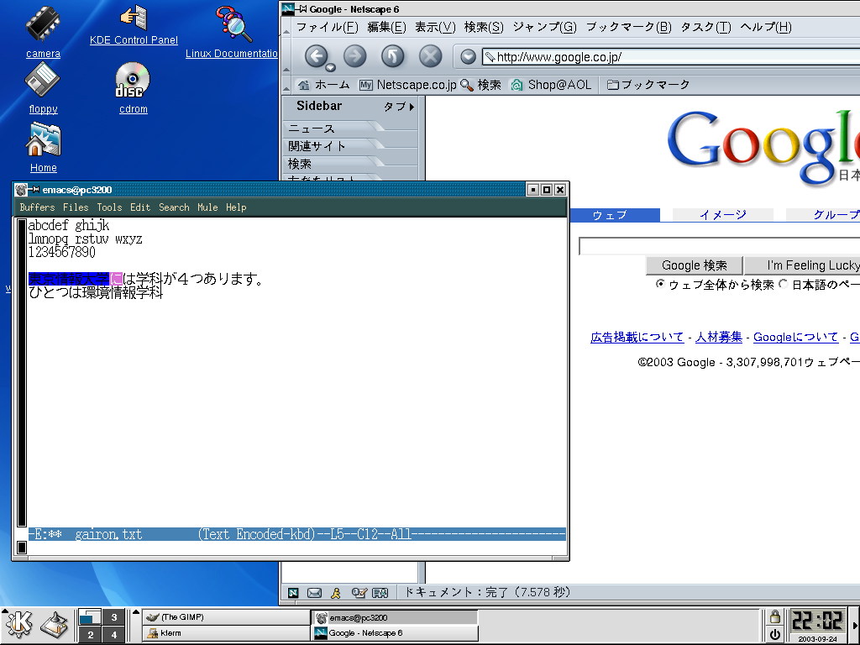Activate kterm taskbar entry
Viewport: 860px width, 645px height.
tap(227, 633)
